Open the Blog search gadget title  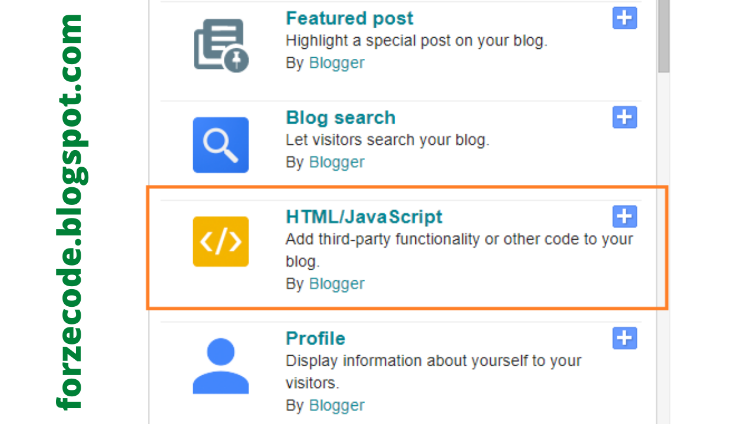340,117
